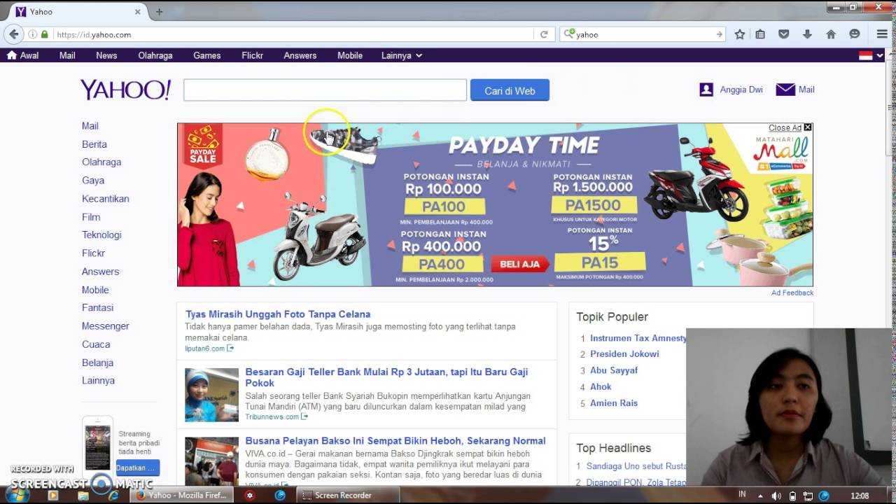Viewport: 896px width, 504px height.
Task: Go to Firefox home page icon
Action: [x=831, y=34]
